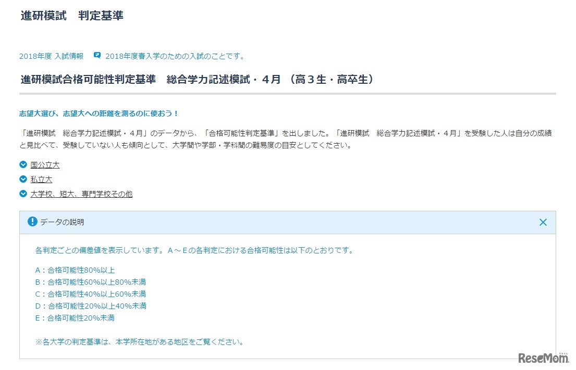
Task: Click the chevron icon beside 私立大
Action: pos(23,179)
